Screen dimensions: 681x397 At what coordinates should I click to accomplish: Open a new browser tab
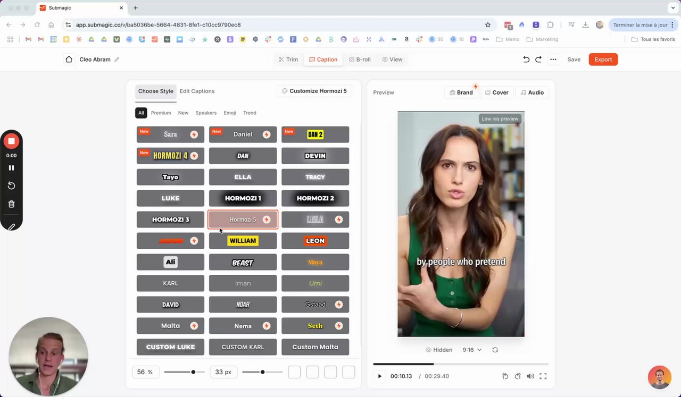[x=136, y=8]
